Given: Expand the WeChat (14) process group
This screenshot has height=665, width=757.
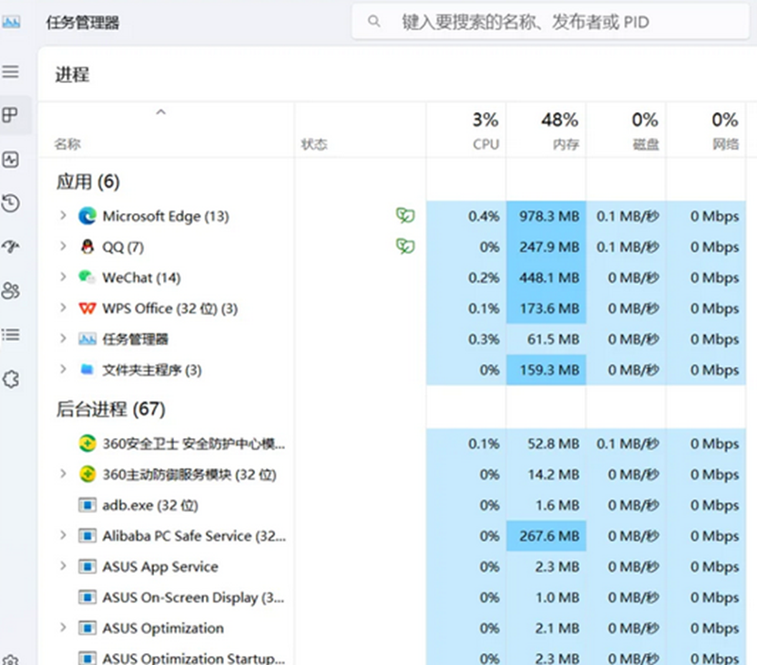Looking at the screenshot, I should (62, 277).
